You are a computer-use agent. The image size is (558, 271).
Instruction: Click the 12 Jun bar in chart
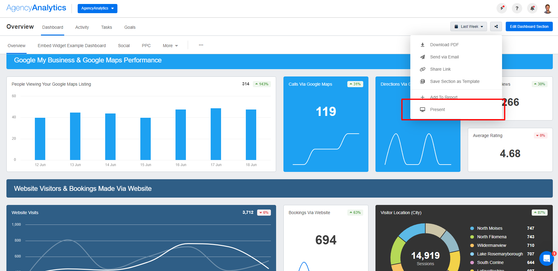pos(40,139)
